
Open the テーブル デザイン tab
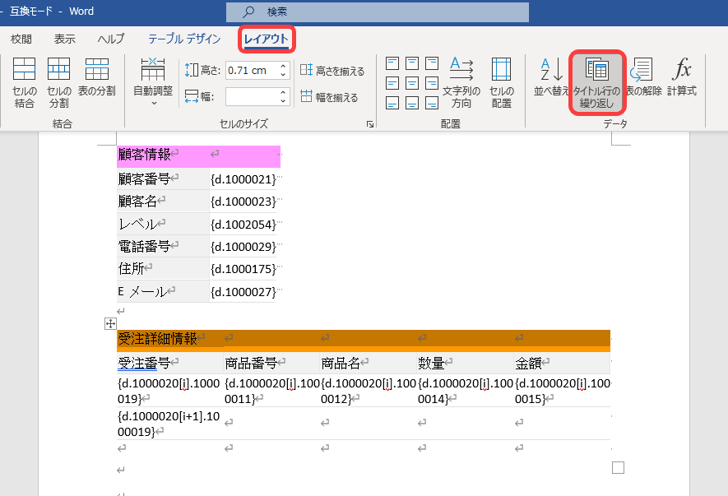(184, 39)
